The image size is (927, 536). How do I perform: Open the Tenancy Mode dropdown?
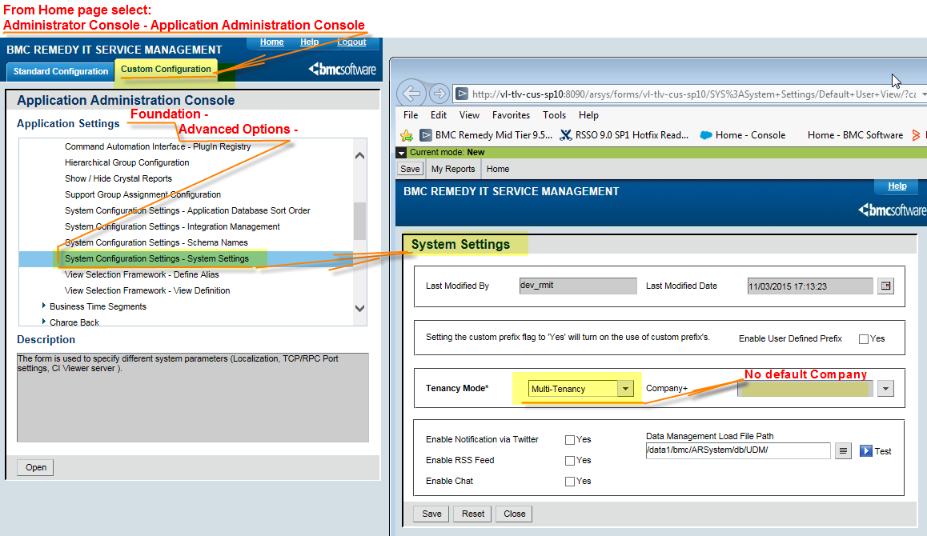click(624, 388)
